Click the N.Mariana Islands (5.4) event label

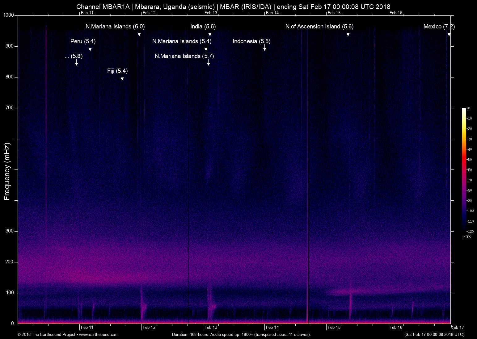tap(182, 41)
